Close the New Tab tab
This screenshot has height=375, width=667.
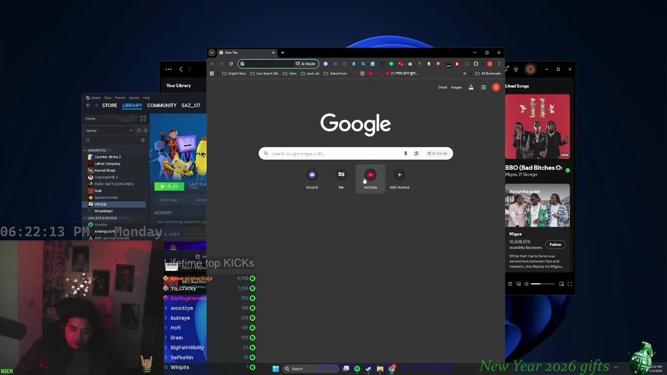(x=273, y=53)
